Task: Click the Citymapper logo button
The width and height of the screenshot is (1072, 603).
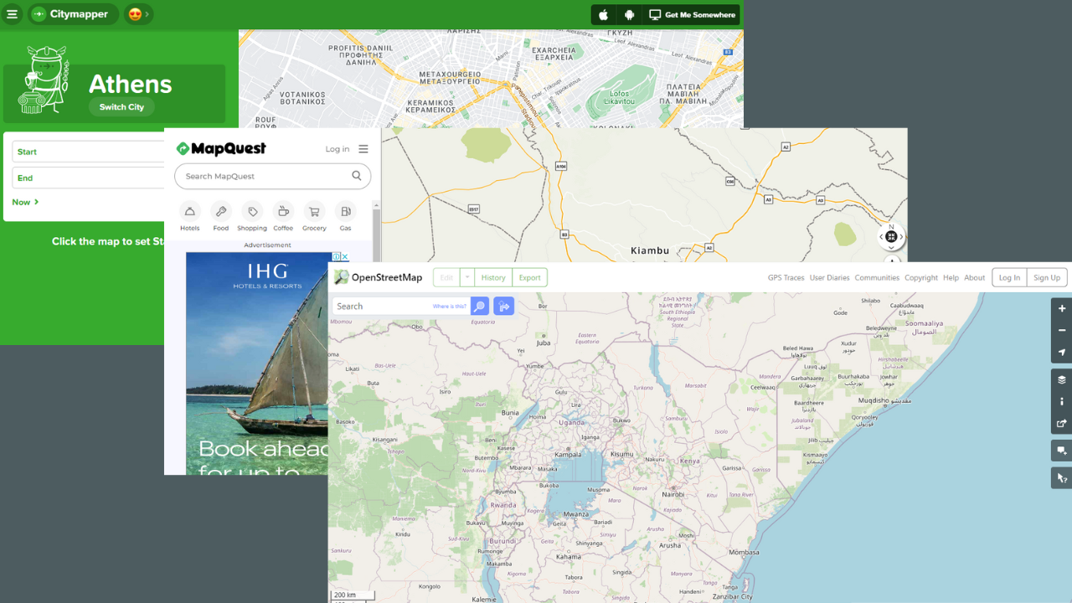Action: click(74, 14)
